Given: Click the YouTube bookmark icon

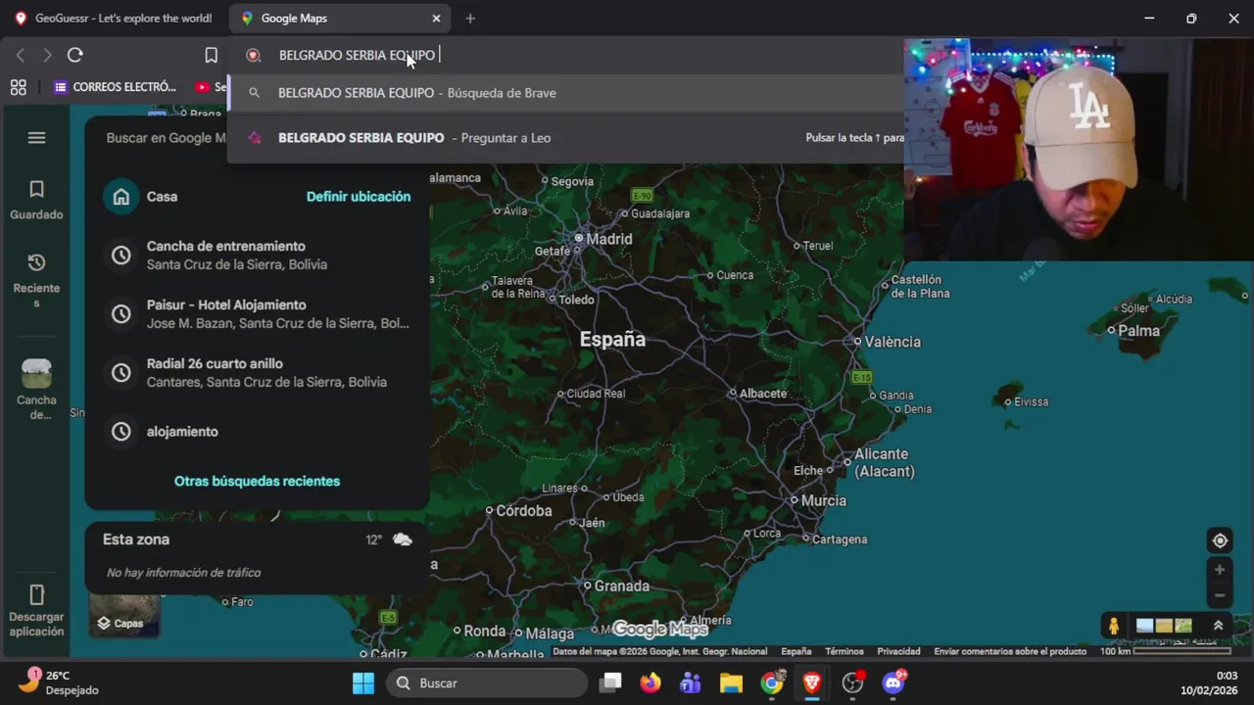Looking at the screenshot, I should point(202,87).
